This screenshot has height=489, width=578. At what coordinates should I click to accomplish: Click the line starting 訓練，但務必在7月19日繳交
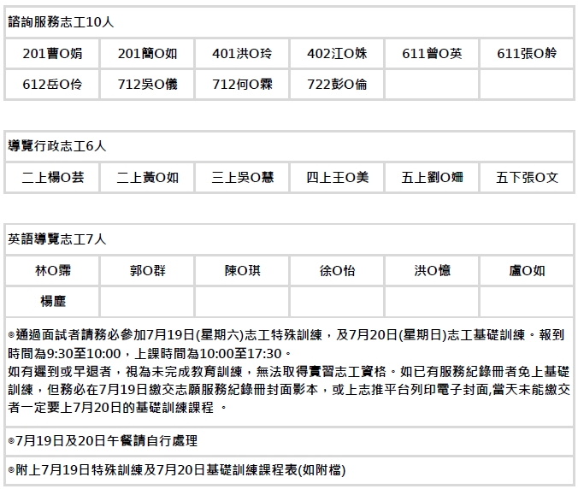pos(289,390)
